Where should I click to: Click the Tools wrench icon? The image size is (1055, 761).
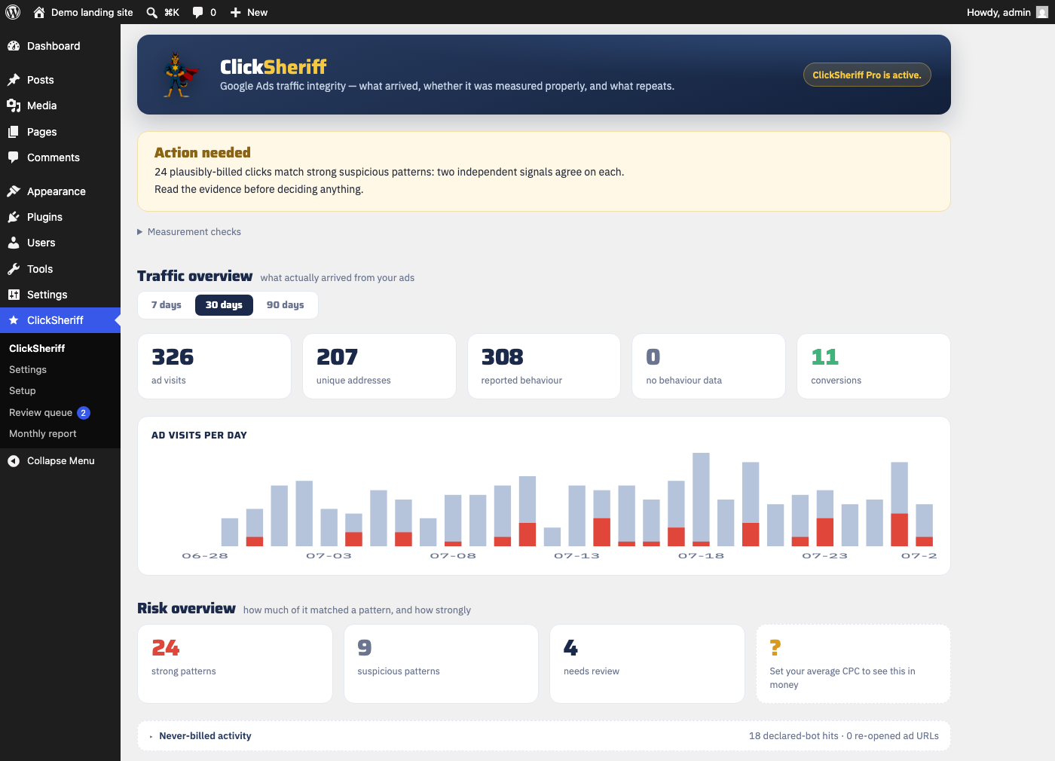[14, 269]
